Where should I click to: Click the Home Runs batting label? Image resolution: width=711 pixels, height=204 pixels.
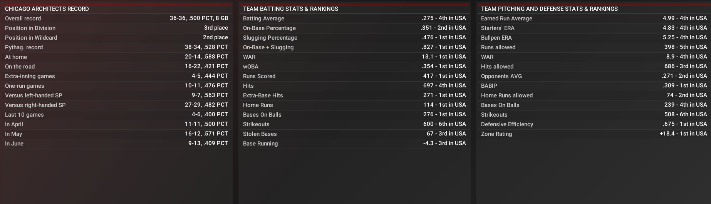point(258,105)
